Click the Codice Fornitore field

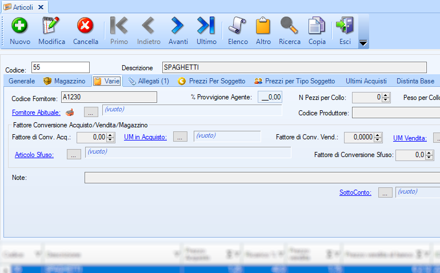pos(109,98)
